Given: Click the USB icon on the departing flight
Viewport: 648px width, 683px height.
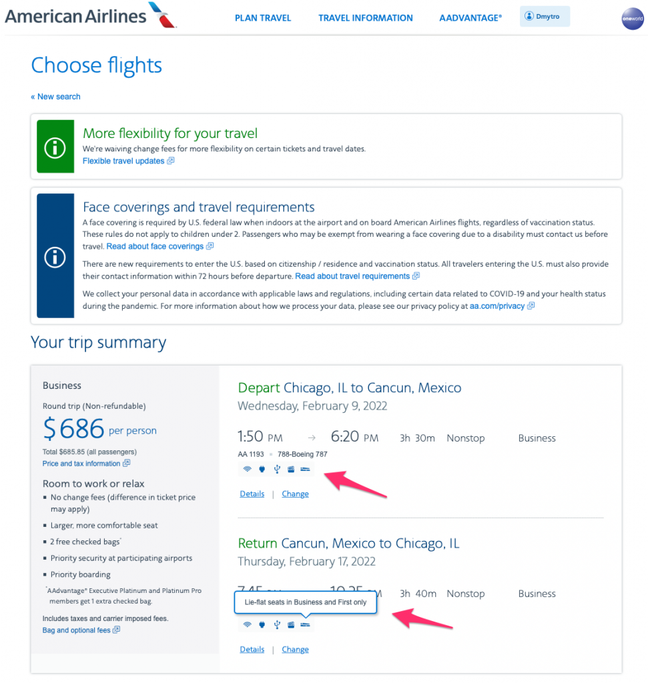Looking at the screenshot, I should pos(276,469).
